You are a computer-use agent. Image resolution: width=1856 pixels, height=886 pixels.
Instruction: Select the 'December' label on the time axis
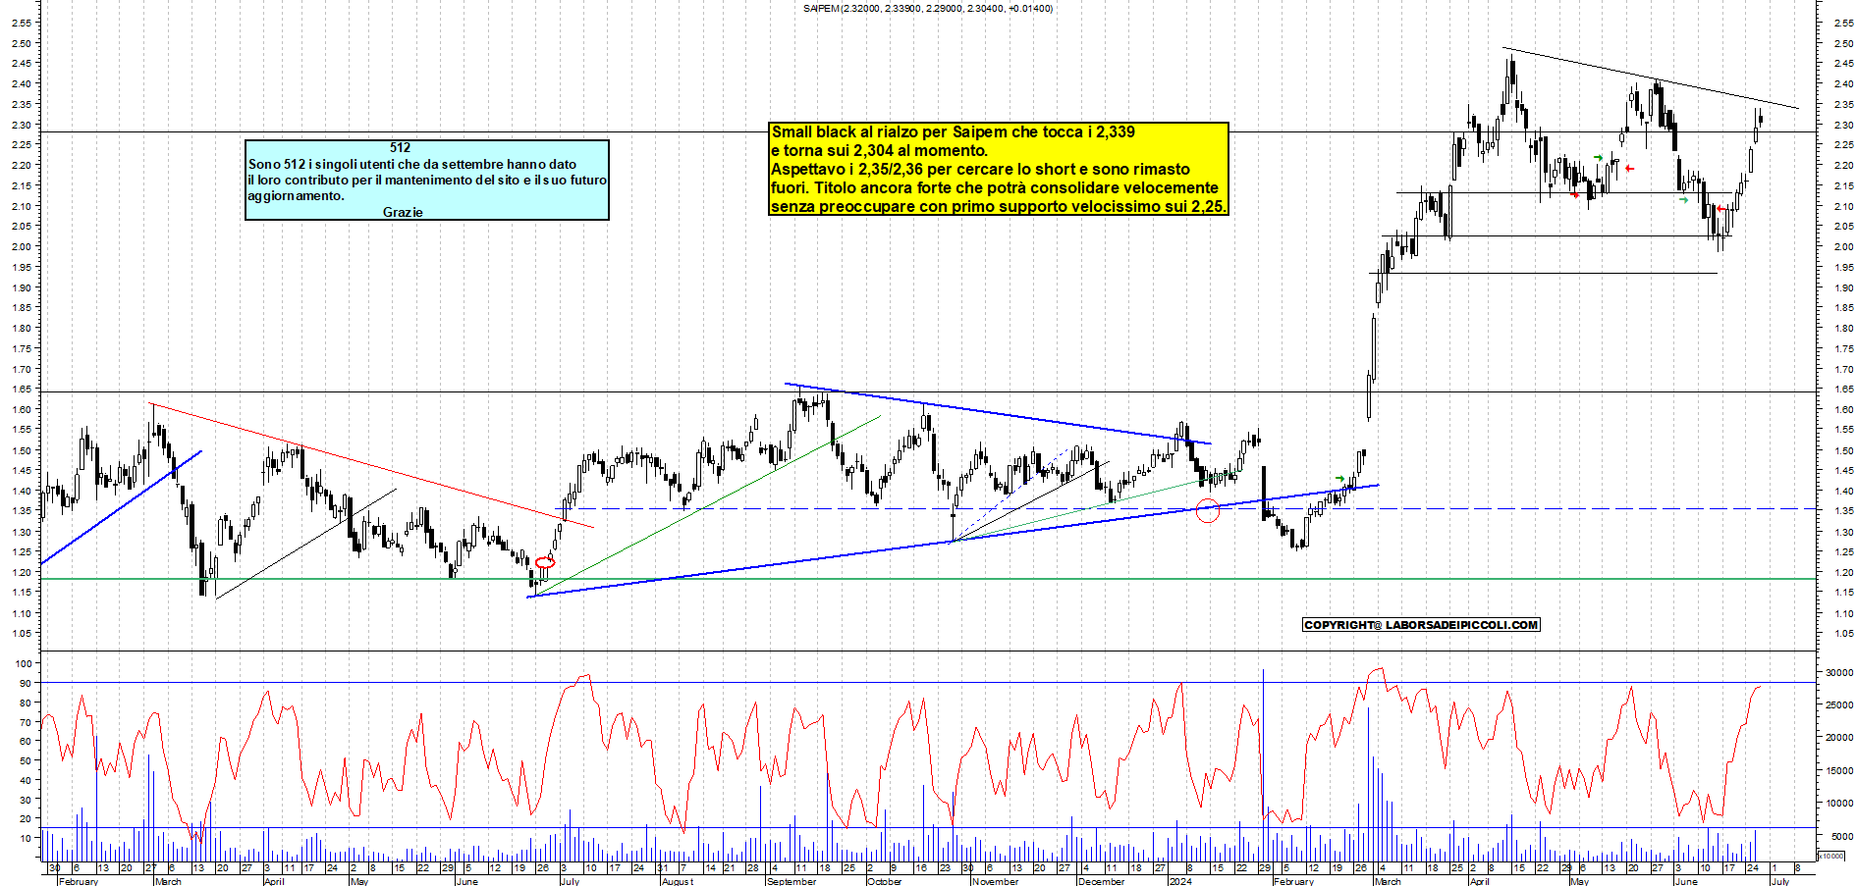[1101, 881]
